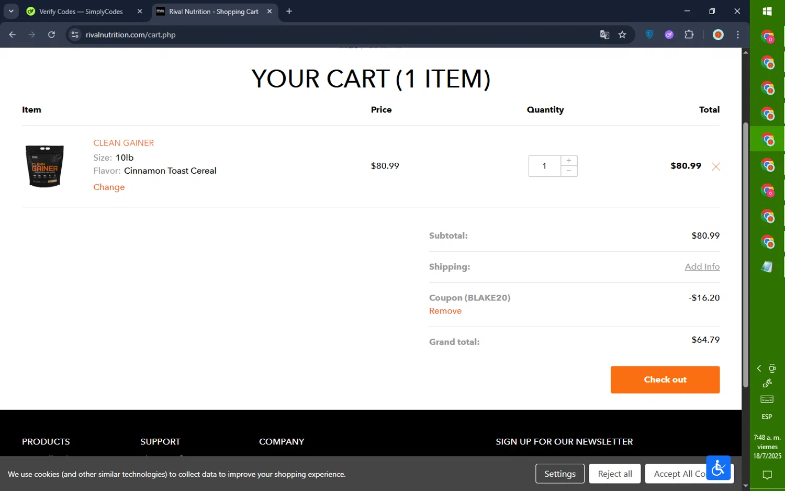Open the notepad-style app in the taskbar
The image size is (785, 491).
(x=767, y=267)
